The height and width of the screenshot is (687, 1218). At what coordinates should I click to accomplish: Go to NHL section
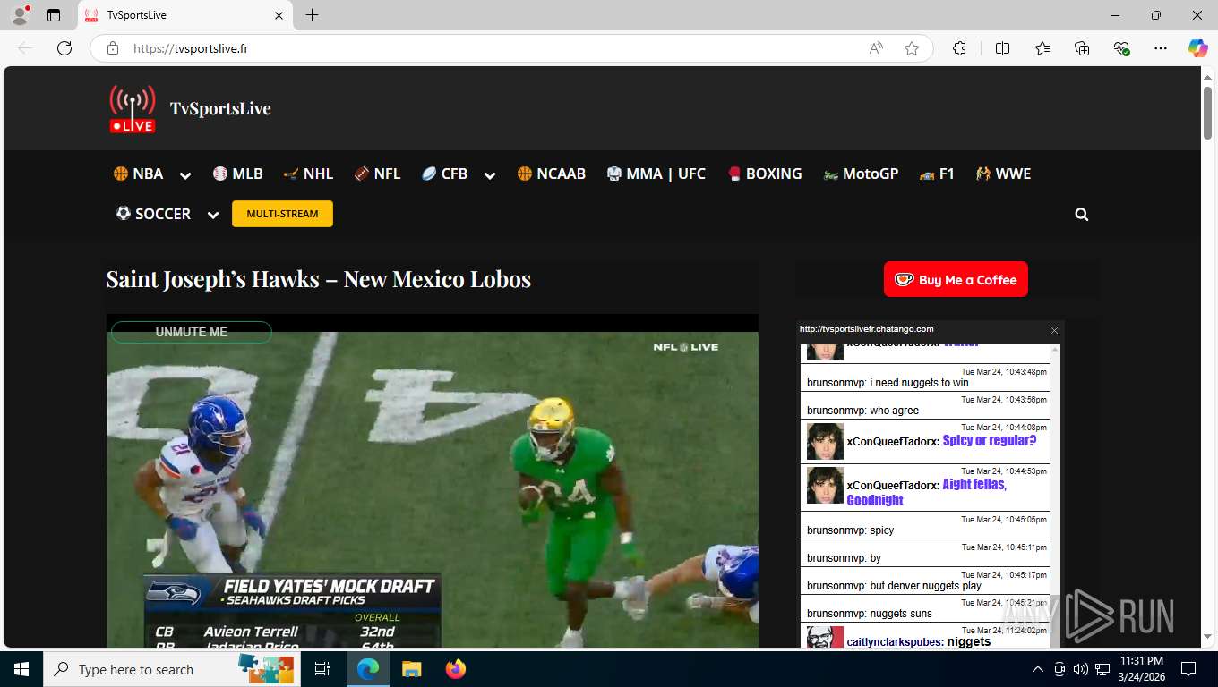[x=308, y=174]
